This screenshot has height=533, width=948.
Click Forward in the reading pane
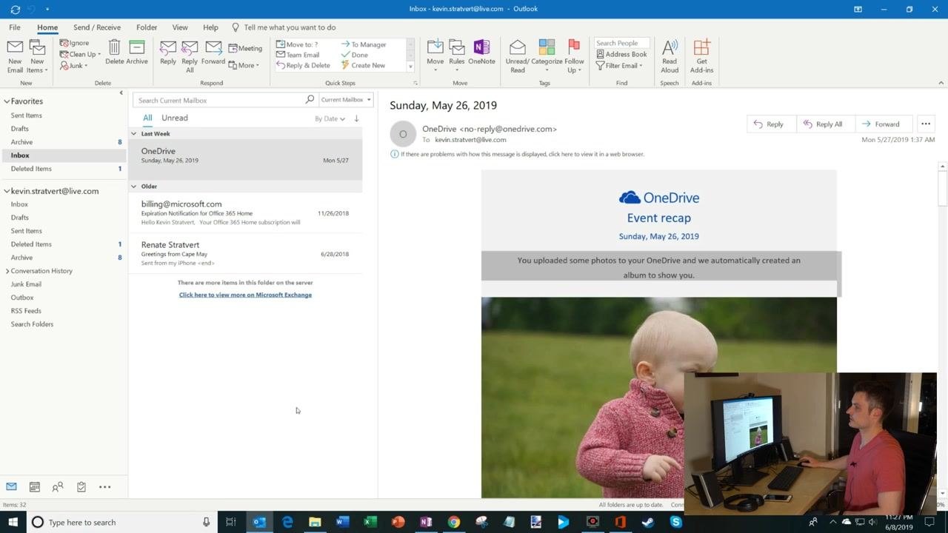pos(884,124)
